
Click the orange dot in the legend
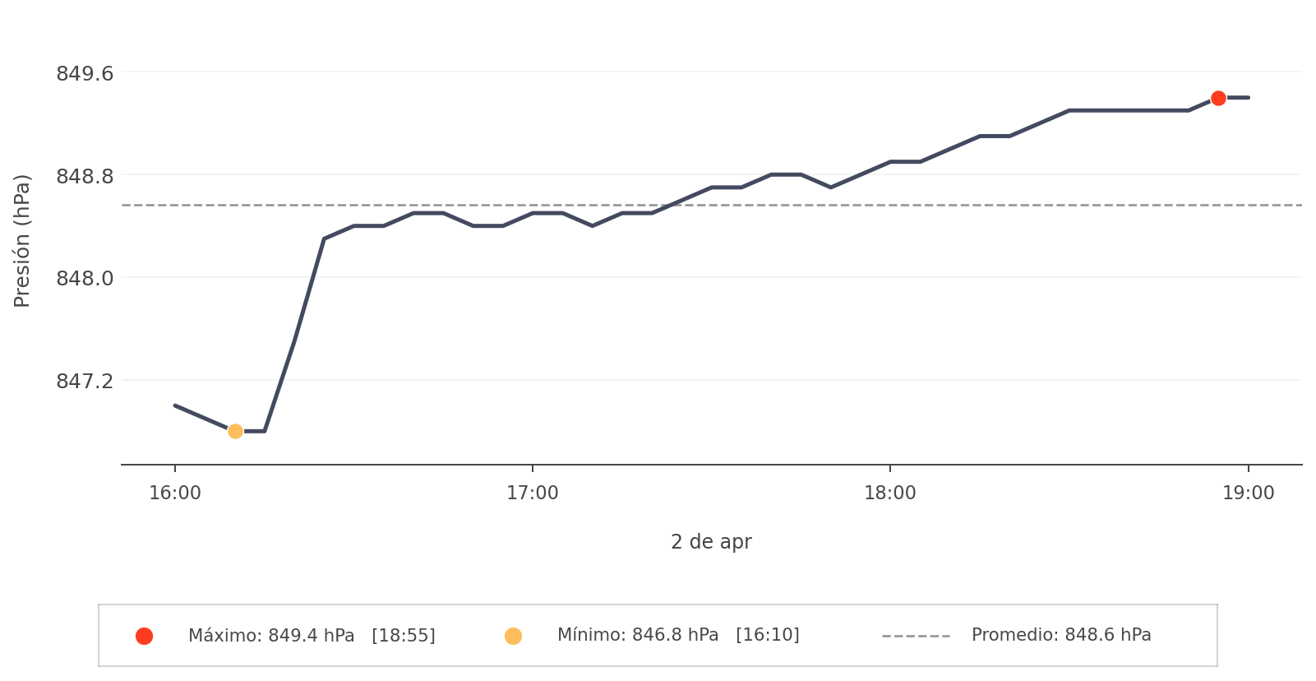(x=513, y=636)
